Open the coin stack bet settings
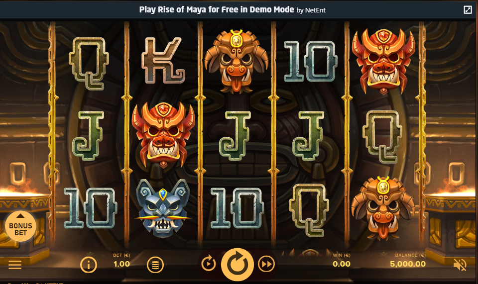This screenshot has width=478, height=284. [155, 265]
